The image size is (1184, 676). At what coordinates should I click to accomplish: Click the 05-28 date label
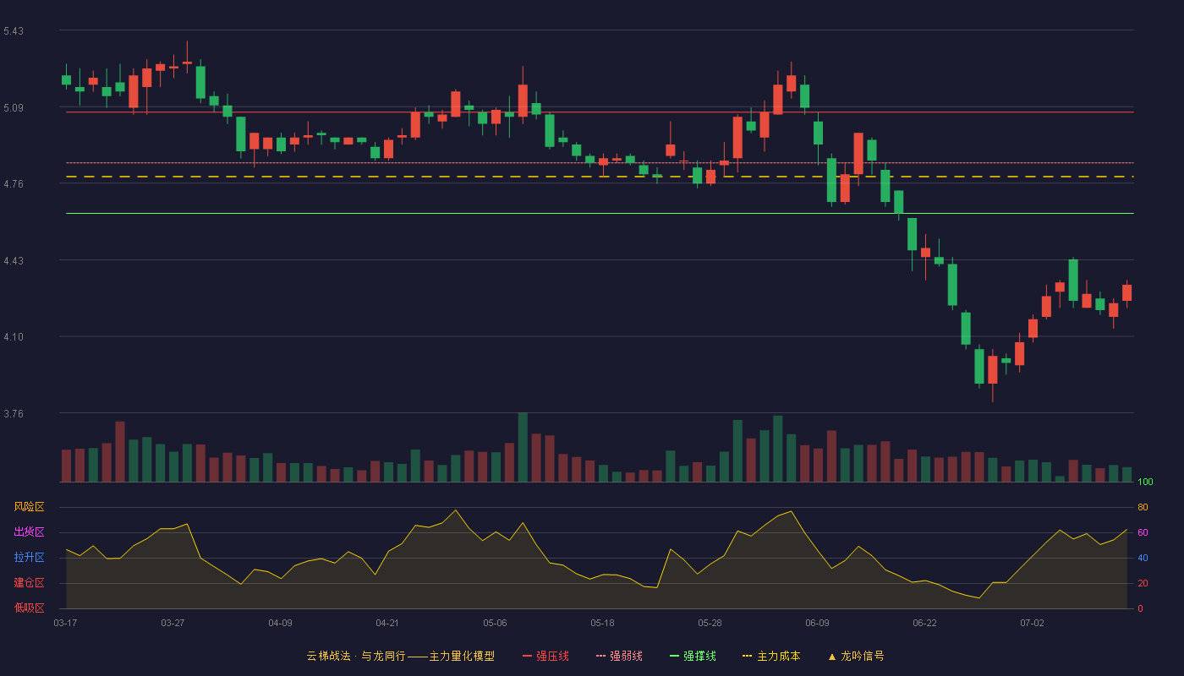click(x=710, y=623)
